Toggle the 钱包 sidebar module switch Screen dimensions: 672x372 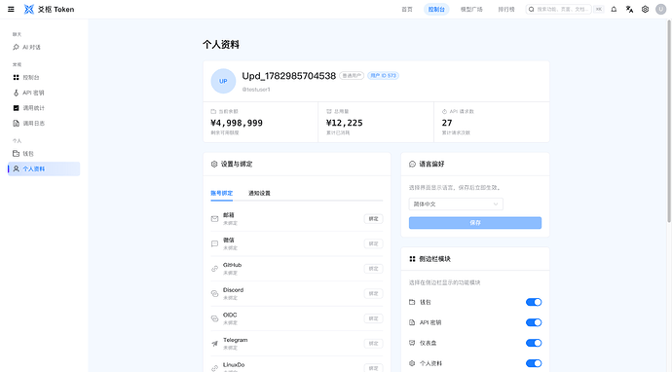534,302
